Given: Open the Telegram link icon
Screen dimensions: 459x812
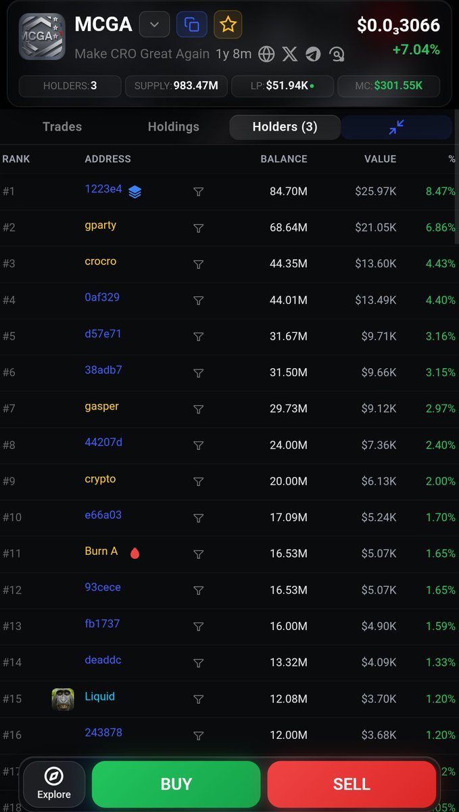Looking at the screenshot, I should pos(313,54).
